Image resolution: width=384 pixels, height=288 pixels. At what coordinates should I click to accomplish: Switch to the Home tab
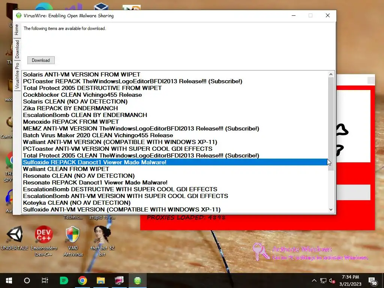point(16,30)
